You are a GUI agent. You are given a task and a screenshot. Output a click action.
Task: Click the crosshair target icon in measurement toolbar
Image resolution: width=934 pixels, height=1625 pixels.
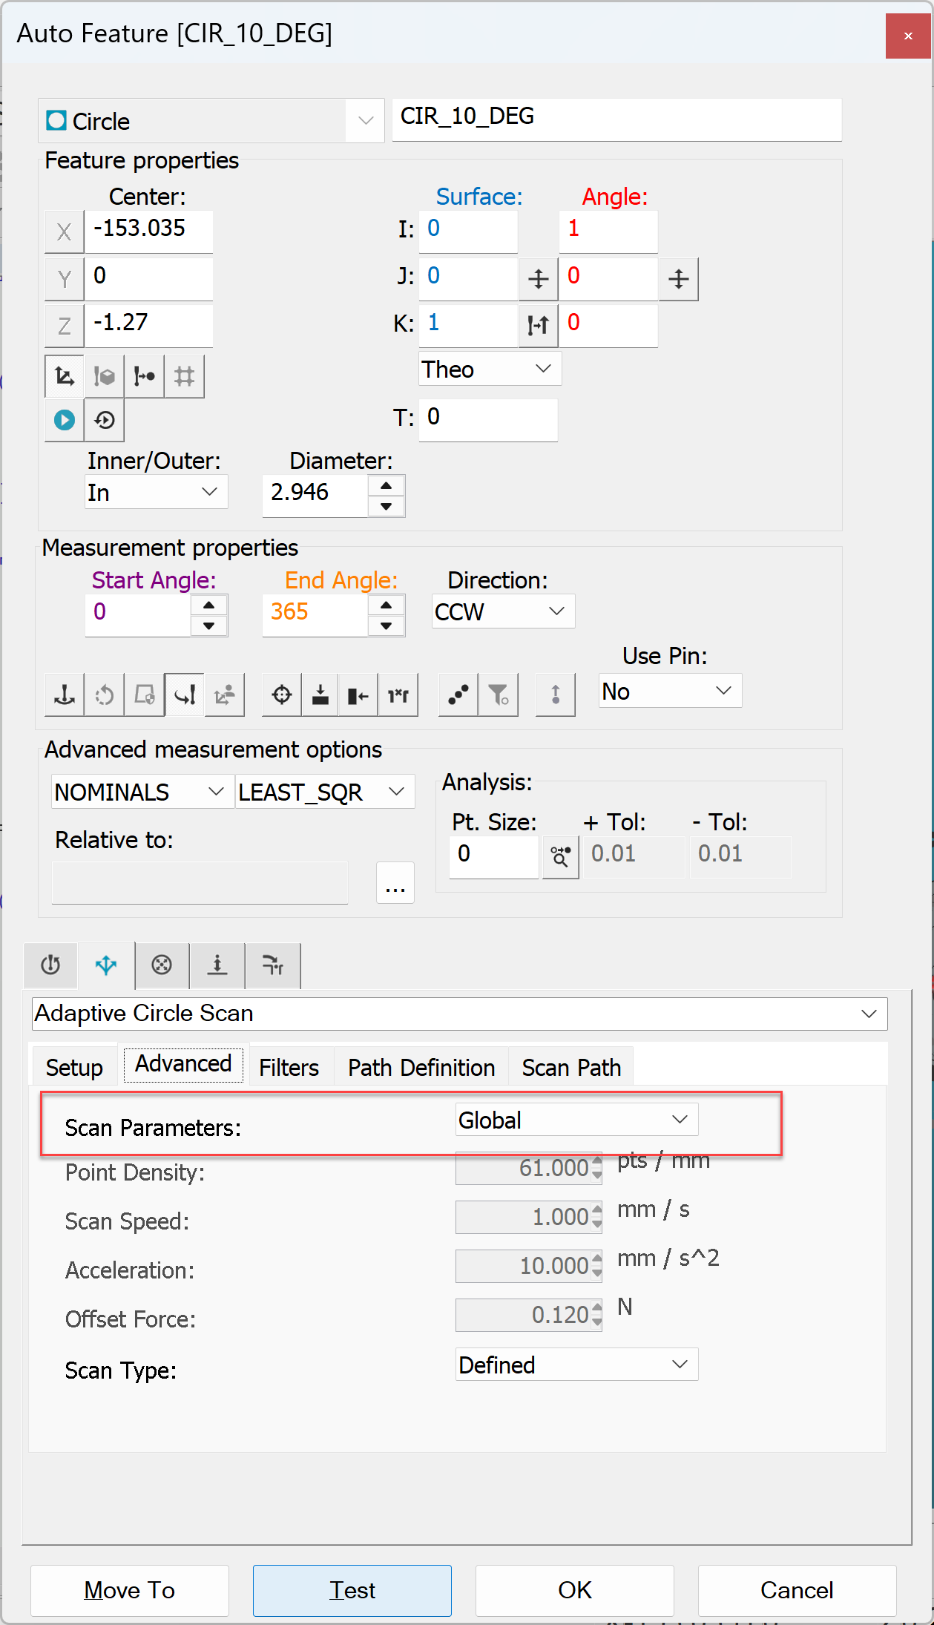click(281, 695)
